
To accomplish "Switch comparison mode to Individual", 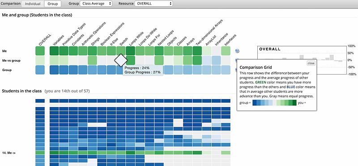I will (33, 4).
